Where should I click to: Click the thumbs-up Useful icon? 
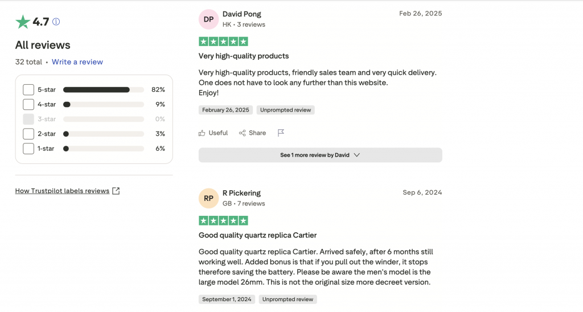click(202, 133)
